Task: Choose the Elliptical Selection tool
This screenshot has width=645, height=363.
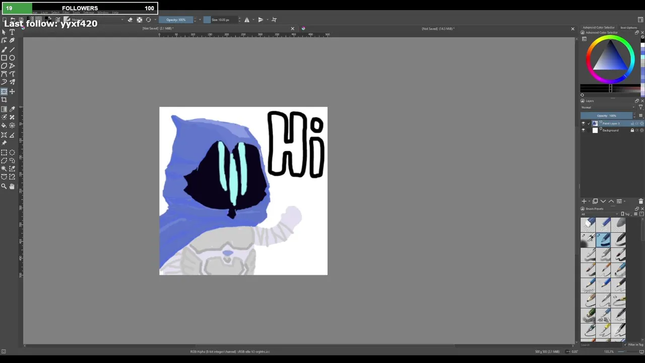Action: [12, 152]
